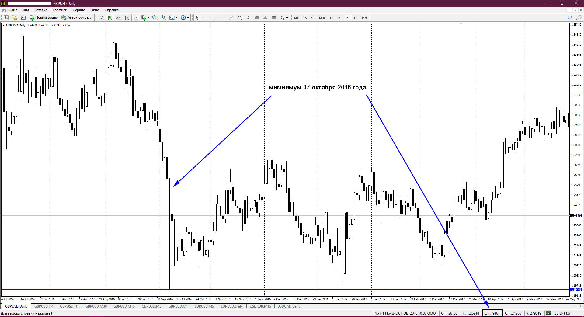Switch to the GBPUSD,M30 chart tab
This screenshot has width=584, height=317.
point(96,306)
